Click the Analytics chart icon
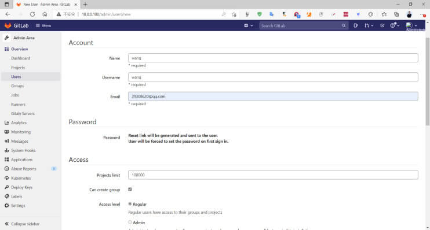 6,123
